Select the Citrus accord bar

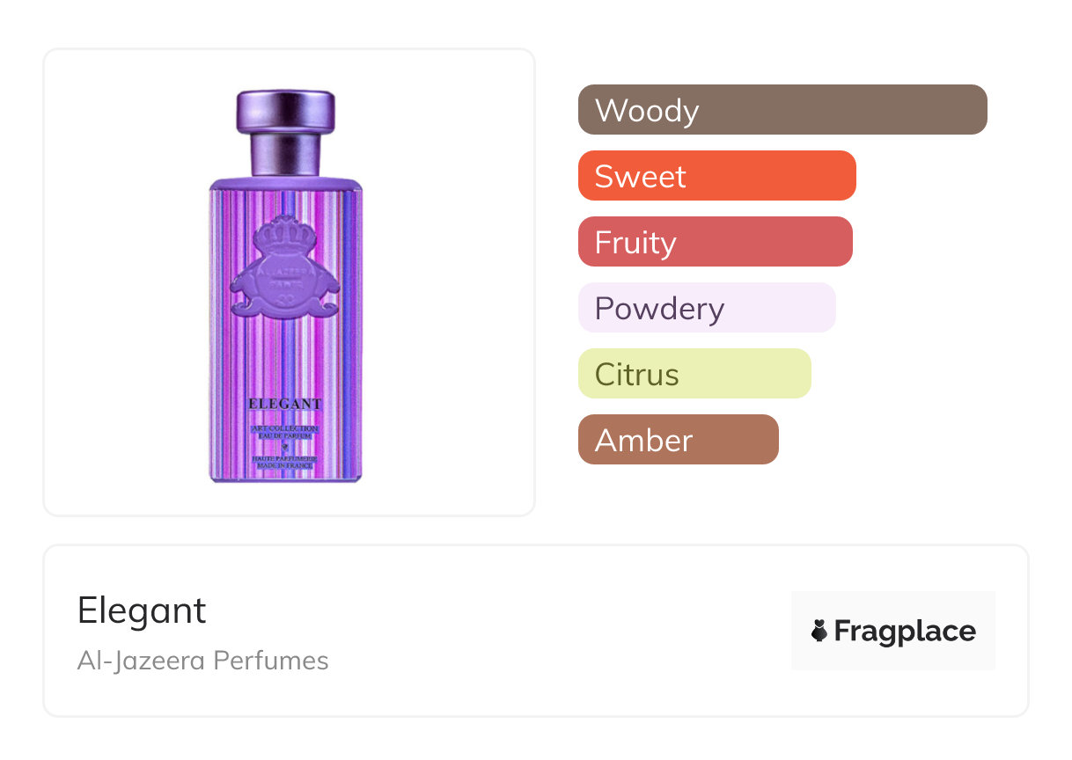(694, 374)
